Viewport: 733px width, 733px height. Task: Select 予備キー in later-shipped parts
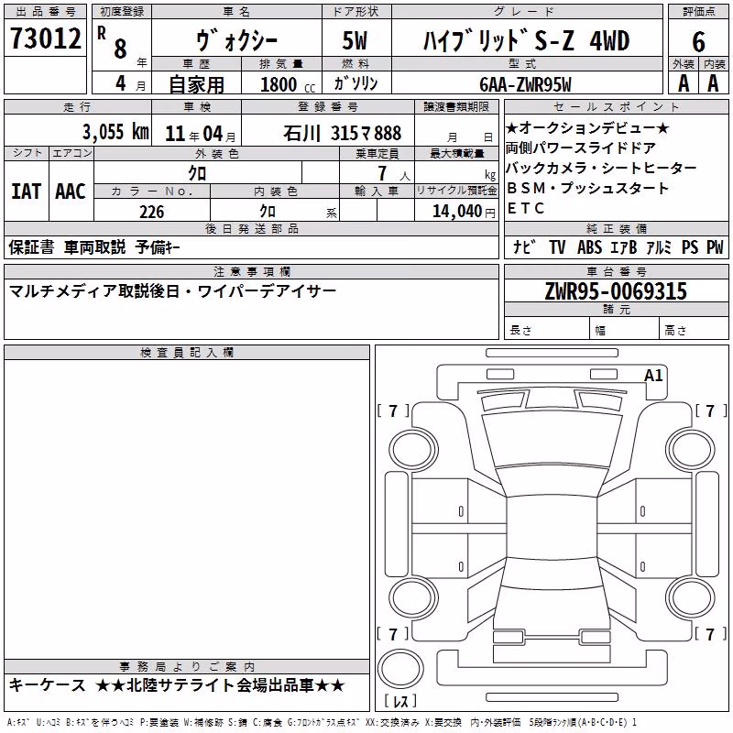[158, 246]
